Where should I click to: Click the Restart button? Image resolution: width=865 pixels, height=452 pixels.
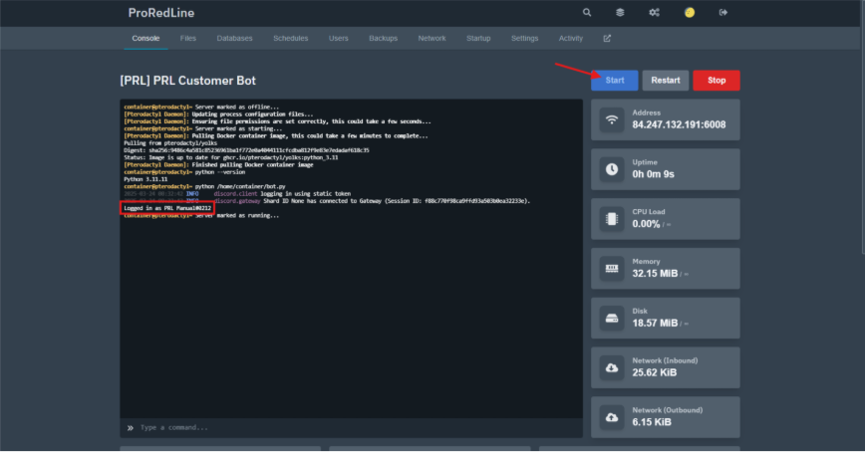(x=666, y=81)
